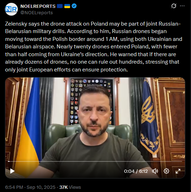Click the video progress bar

[95, 161]
